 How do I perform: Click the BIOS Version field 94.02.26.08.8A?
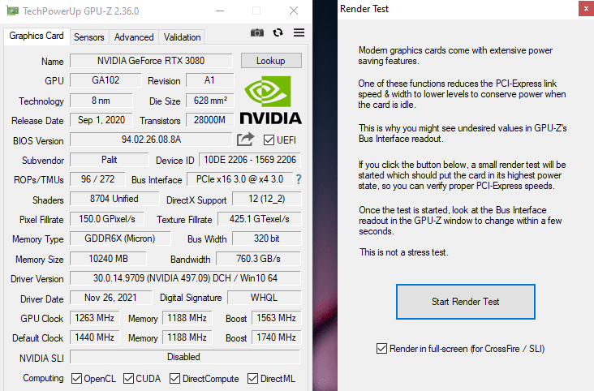click(x=151, y=140)
